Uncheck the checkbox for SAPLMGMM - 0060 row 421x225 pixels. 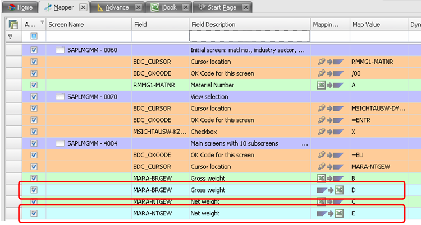34,50
